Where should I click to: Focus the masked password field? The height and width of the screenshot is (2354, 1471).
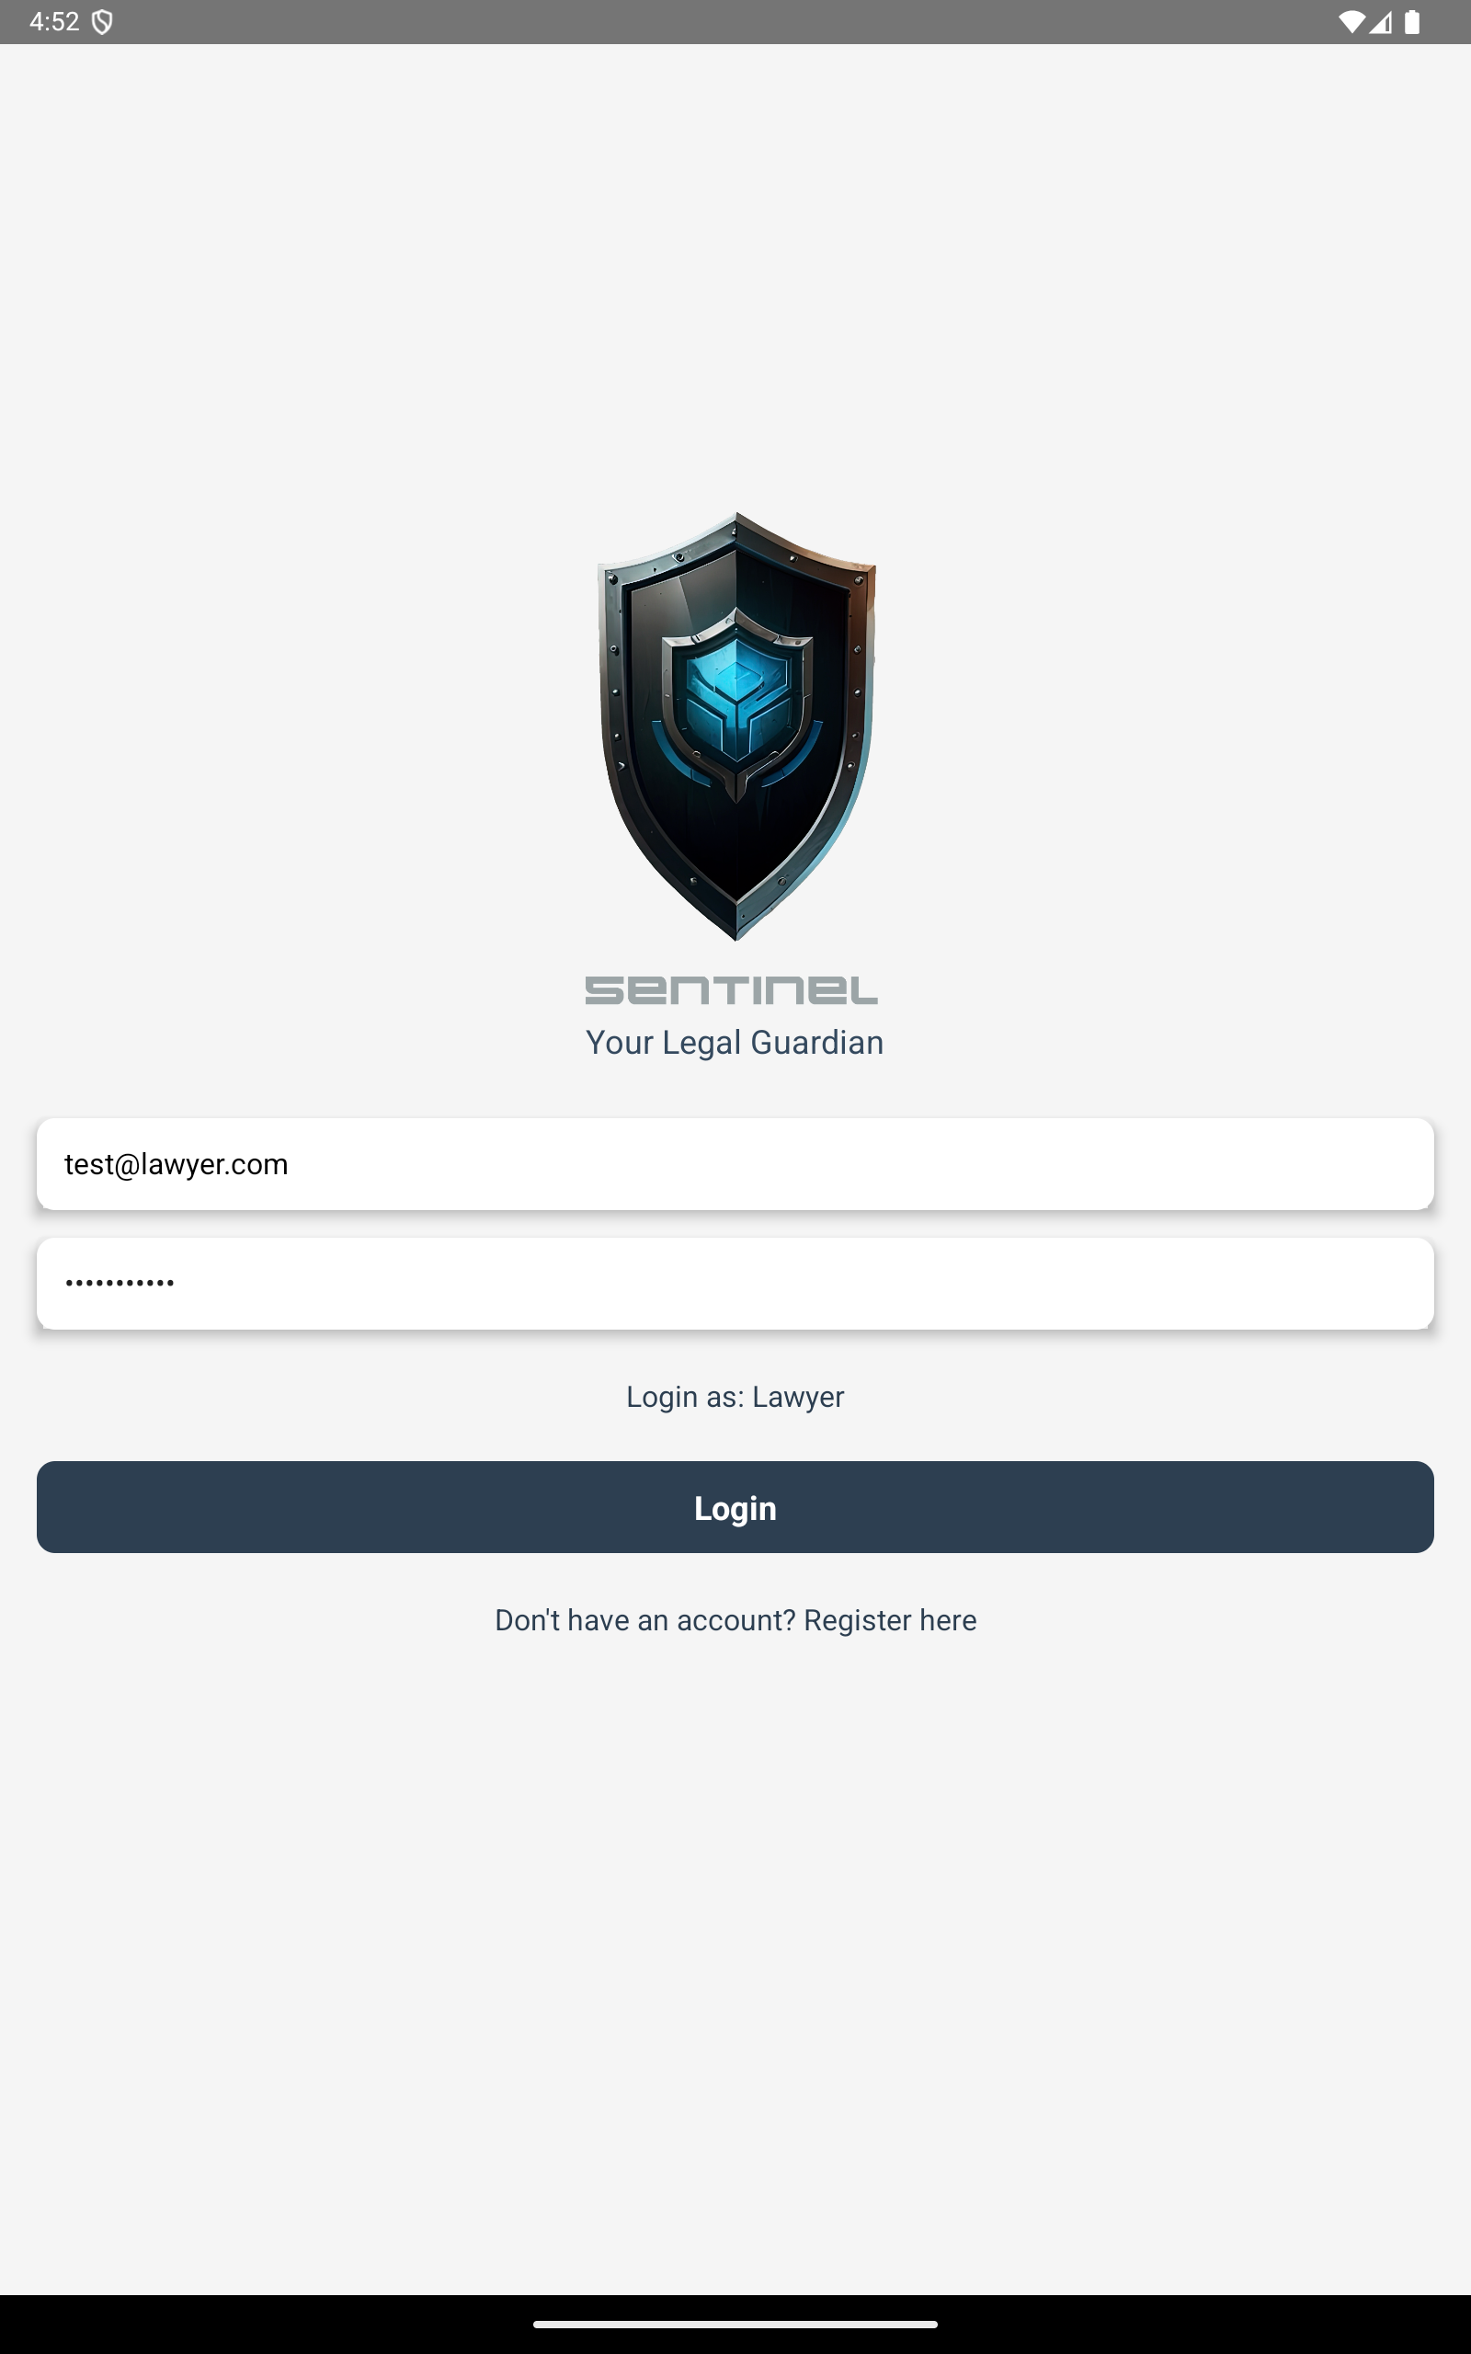coord(735,1284)
